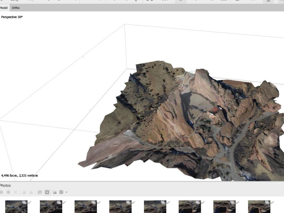Click the Disable Cameras minus-circle icon
Screen dimensions: 284x213
[8, 192]
